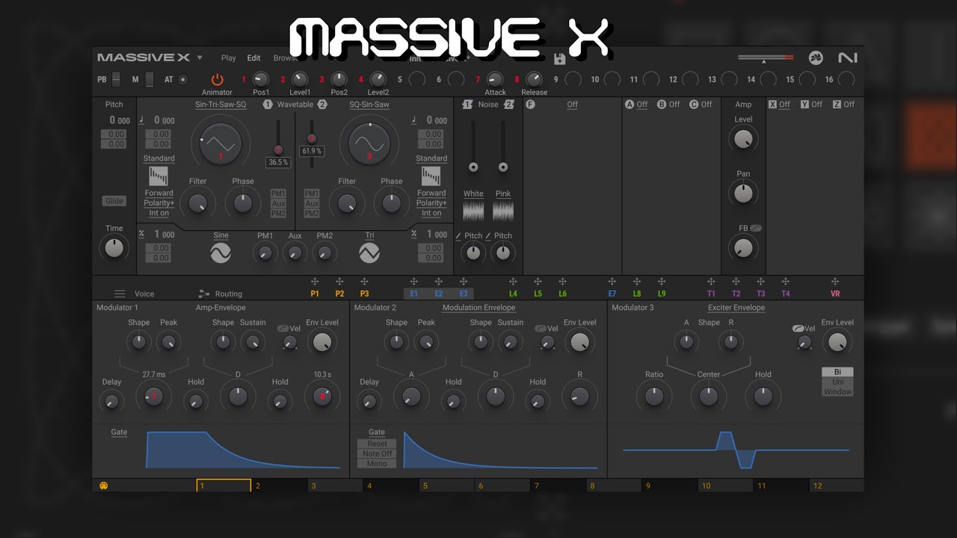957x538 pixels.
Task: Open stereo effect X Off menu
Action: [x=784, y=105]
